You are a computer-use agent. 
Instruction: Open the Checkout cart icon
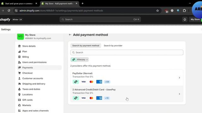tap(19, 73)
